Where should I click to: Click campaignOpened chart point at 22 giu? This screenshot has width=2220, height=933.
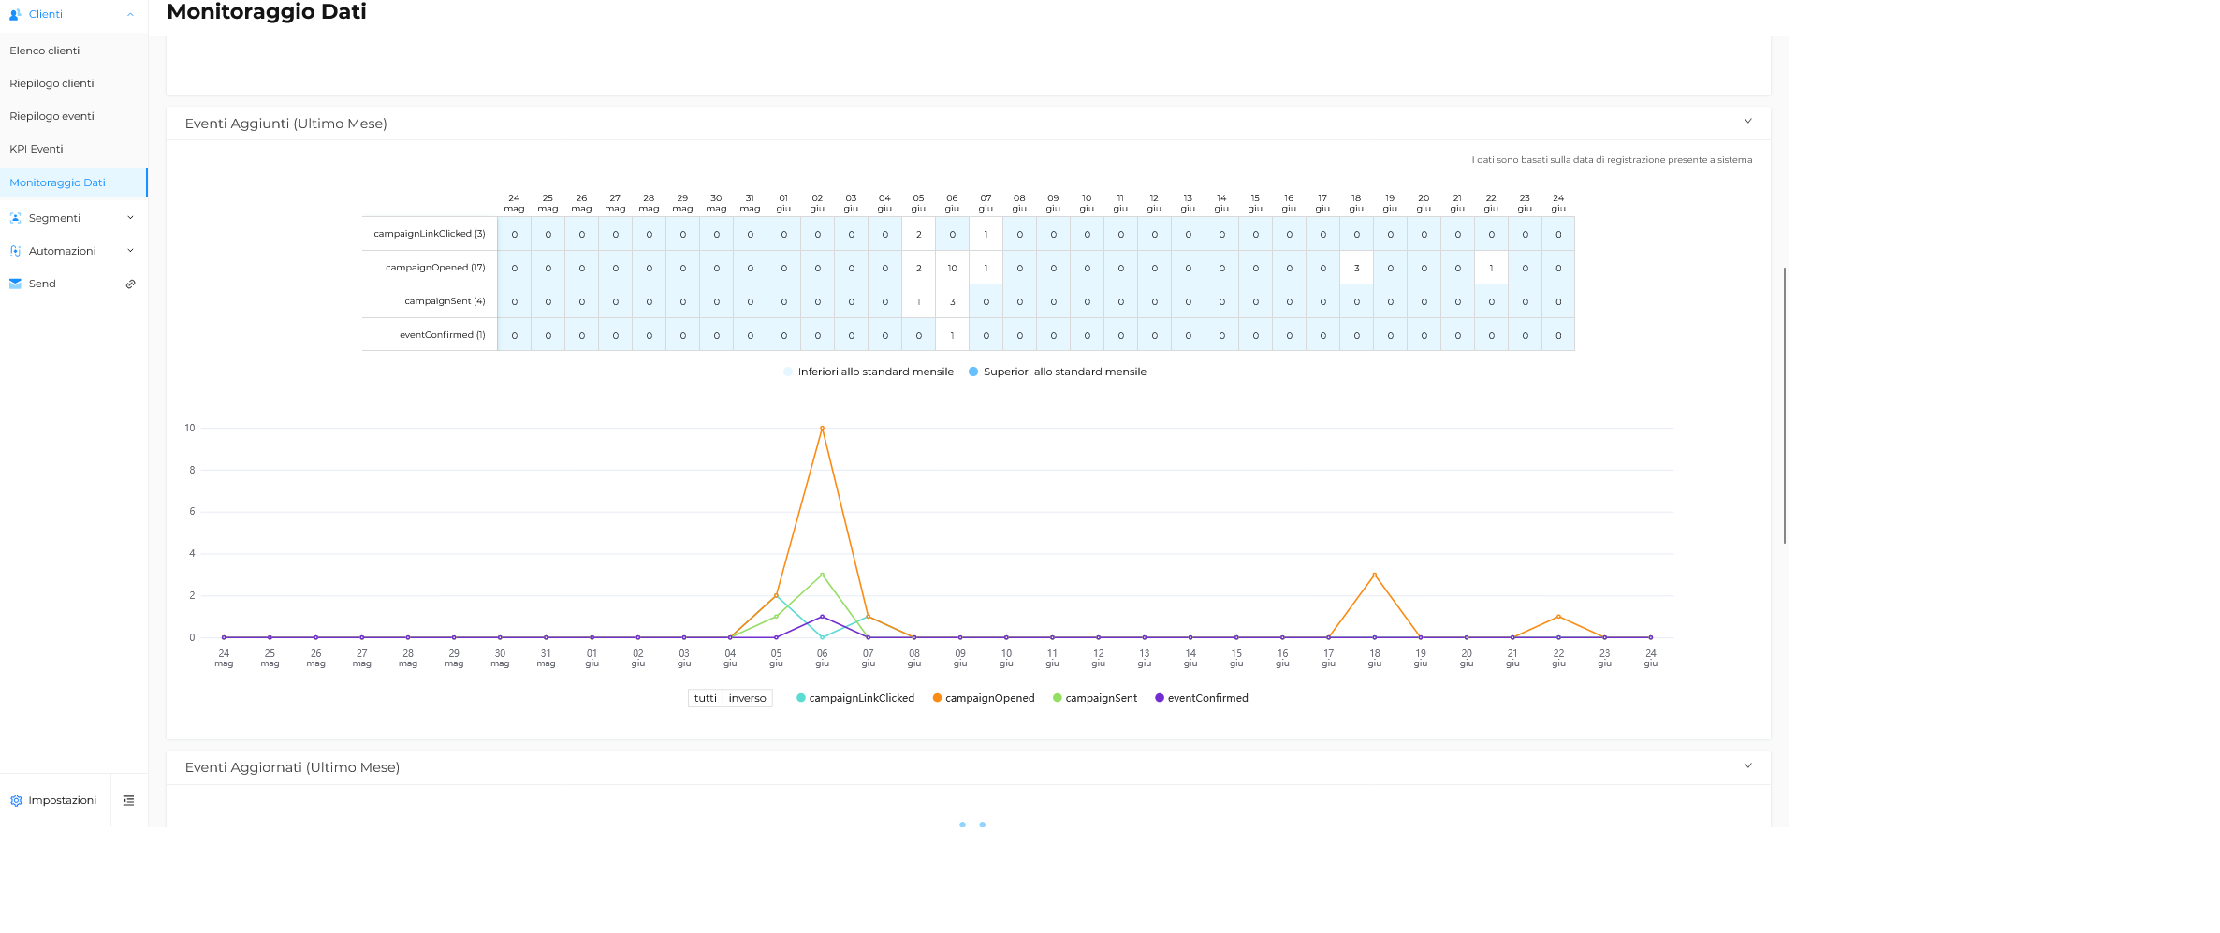click(x=1558, y=617)
